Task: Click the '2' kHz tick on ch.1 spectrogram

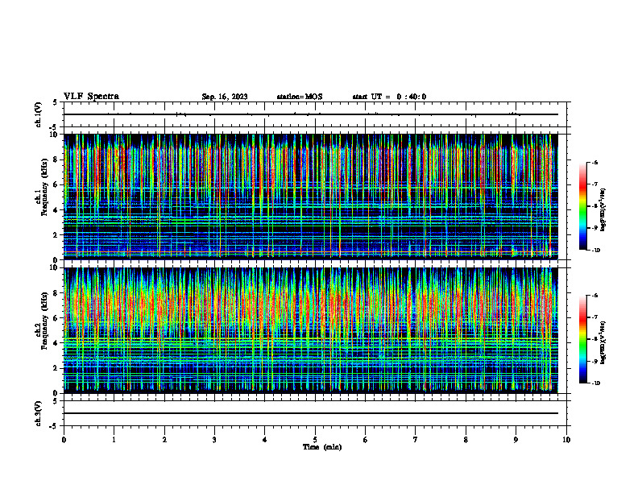Action: pos(56,234)
